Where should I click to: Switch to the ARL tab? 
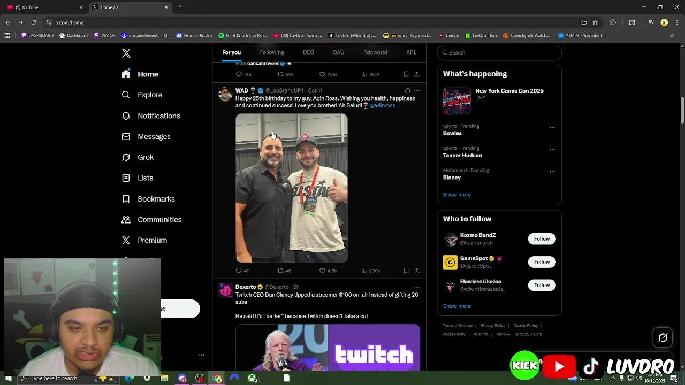point(411,52)
